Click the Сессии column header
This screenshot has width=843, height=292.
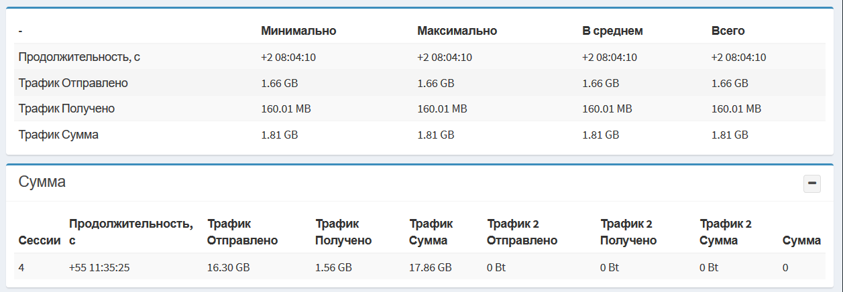tap(40, 240)
